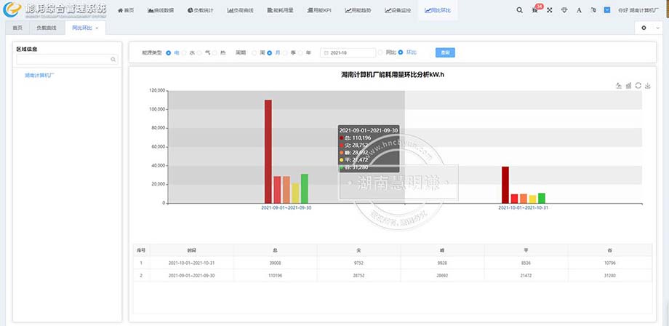Download chart as image icon
669x326 pixels.
click(x=647, y=86)
